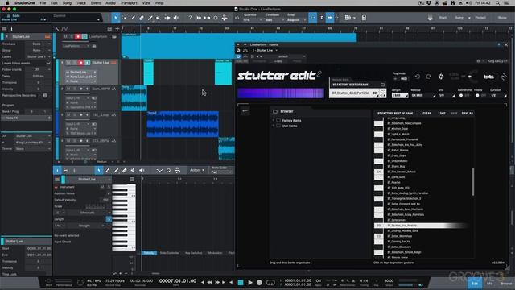Viewport: 515px width, 290px height.
Task: Select the Listen speaker tool in main toolbar
Action: click(176, 18)
